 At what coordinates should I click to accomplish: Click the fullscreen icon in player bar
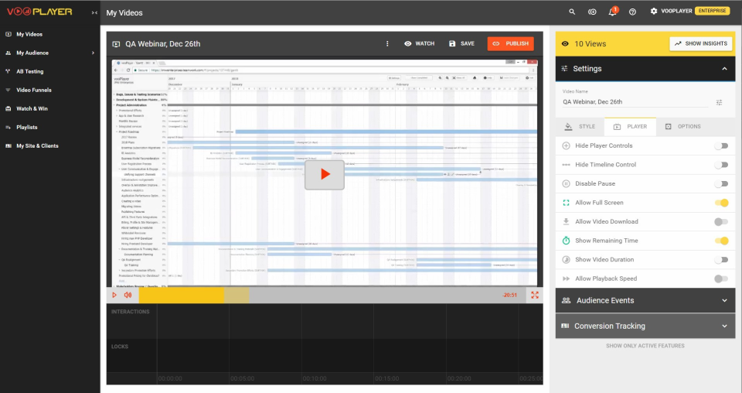click(x=535, y=295)
